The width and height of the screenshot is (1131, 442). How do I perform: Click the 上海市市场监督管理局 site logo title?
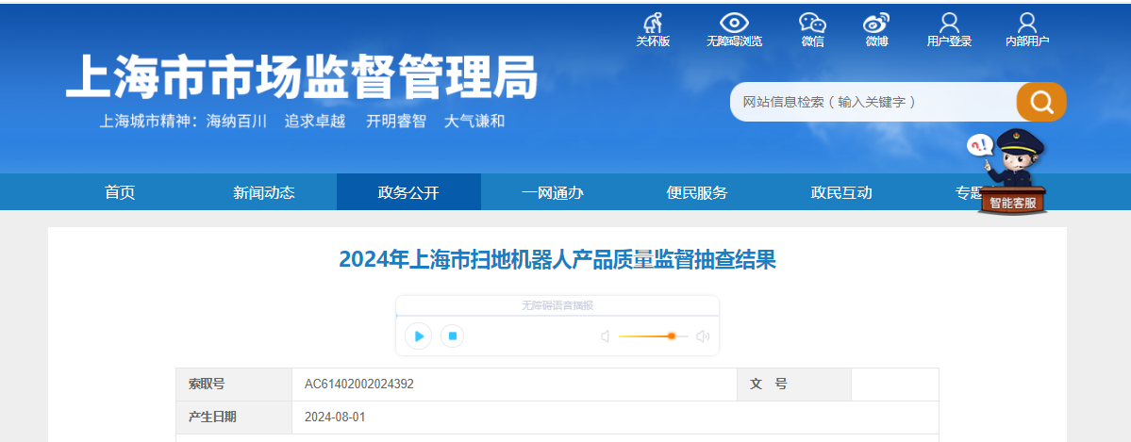click(x=302, y=76)
